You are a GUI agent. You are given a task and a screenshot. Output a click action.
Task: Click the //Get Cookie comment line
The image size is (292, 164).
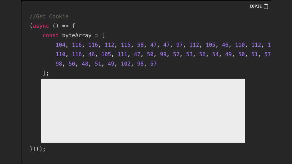pos(49,17)
